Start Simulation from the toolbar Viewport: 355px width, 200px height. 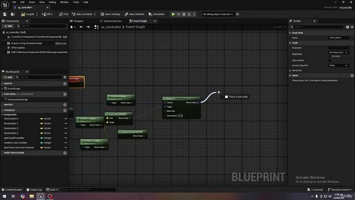point(156,14)
